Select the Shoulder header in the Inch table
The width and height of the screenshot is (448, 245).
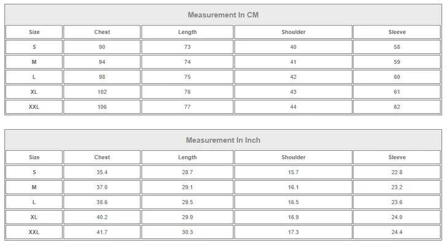293,157
